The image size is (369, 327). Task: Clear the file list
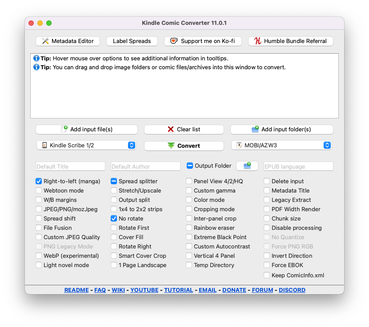click(x=184, y=130)
